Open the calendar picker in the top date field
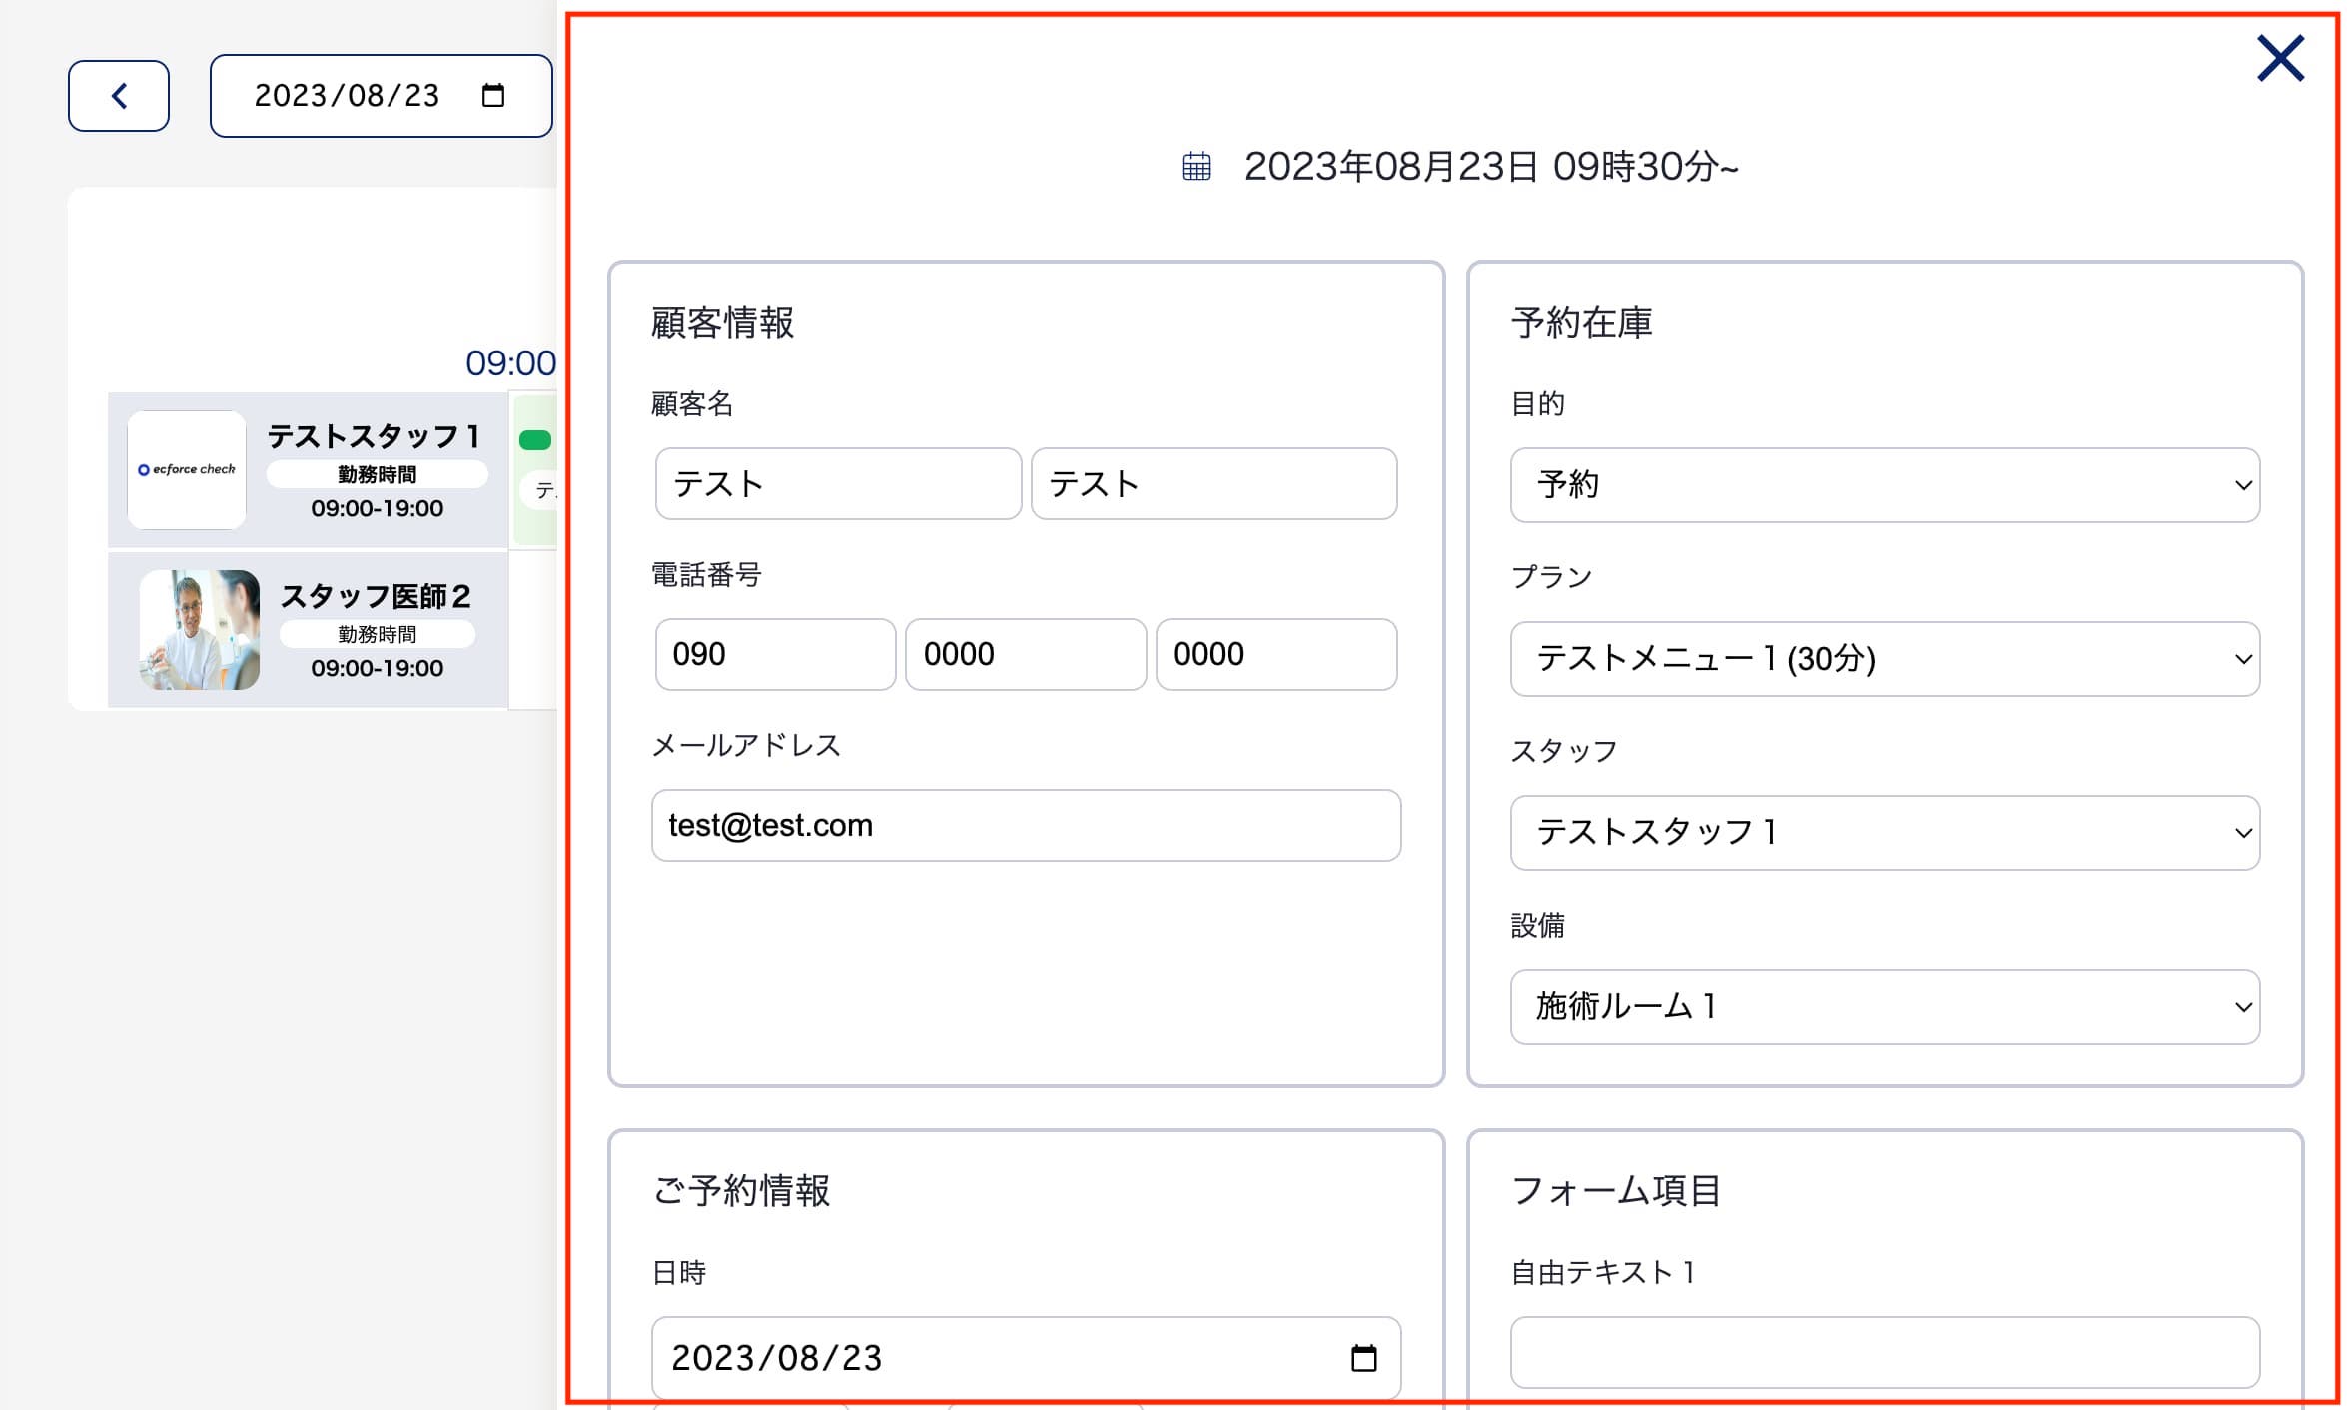This screenshot has height=1410, width=2347. coord(493,96)
